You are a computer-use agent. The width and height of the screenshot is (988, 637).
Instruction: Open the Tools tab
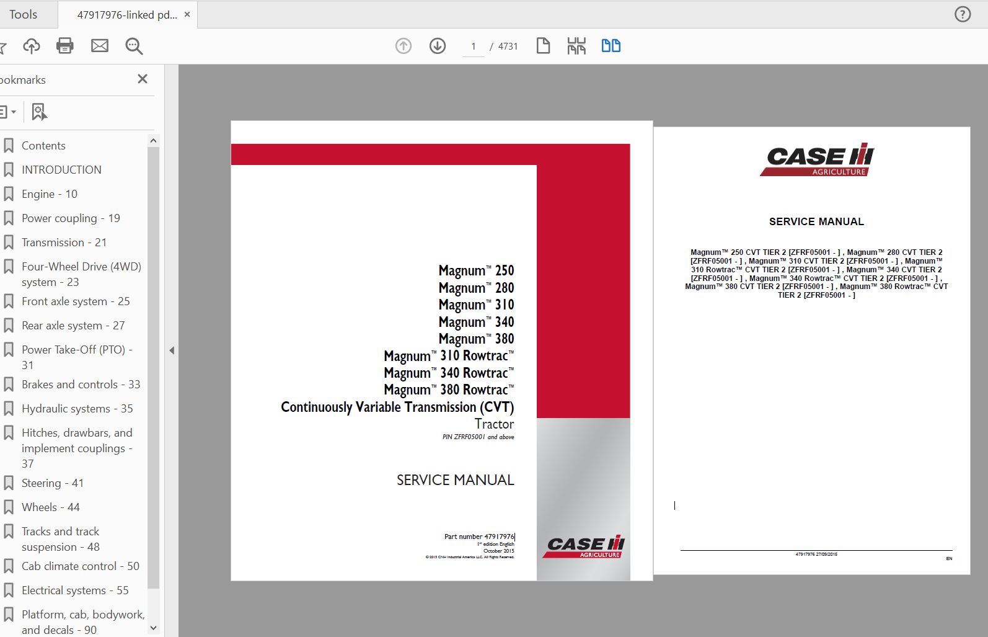tap(24, 14)
